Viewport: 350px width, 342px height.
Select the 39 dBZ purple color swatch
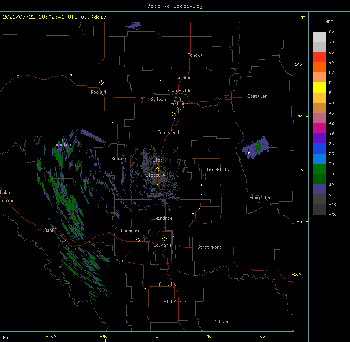(319, 139)
